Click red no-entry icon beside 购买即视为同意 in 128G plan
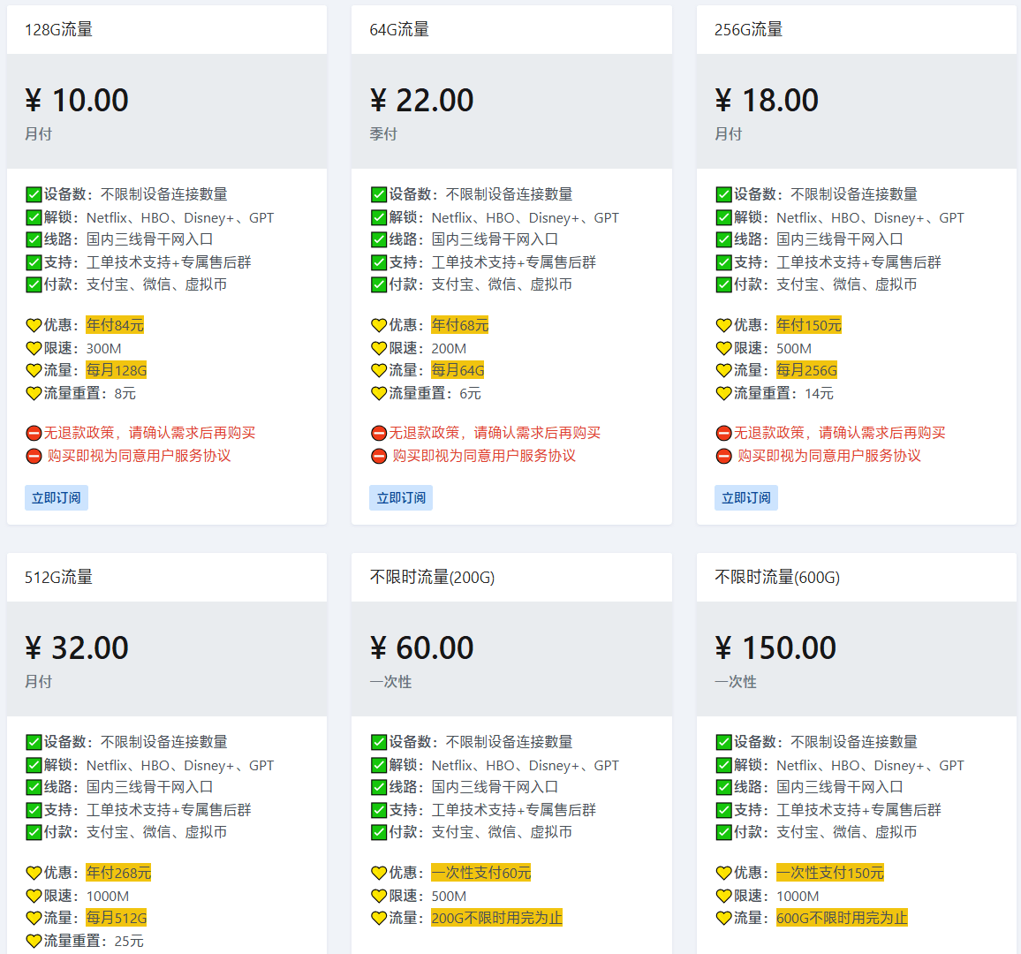This screenshot has width=1021, height=954. coord(34,457)
